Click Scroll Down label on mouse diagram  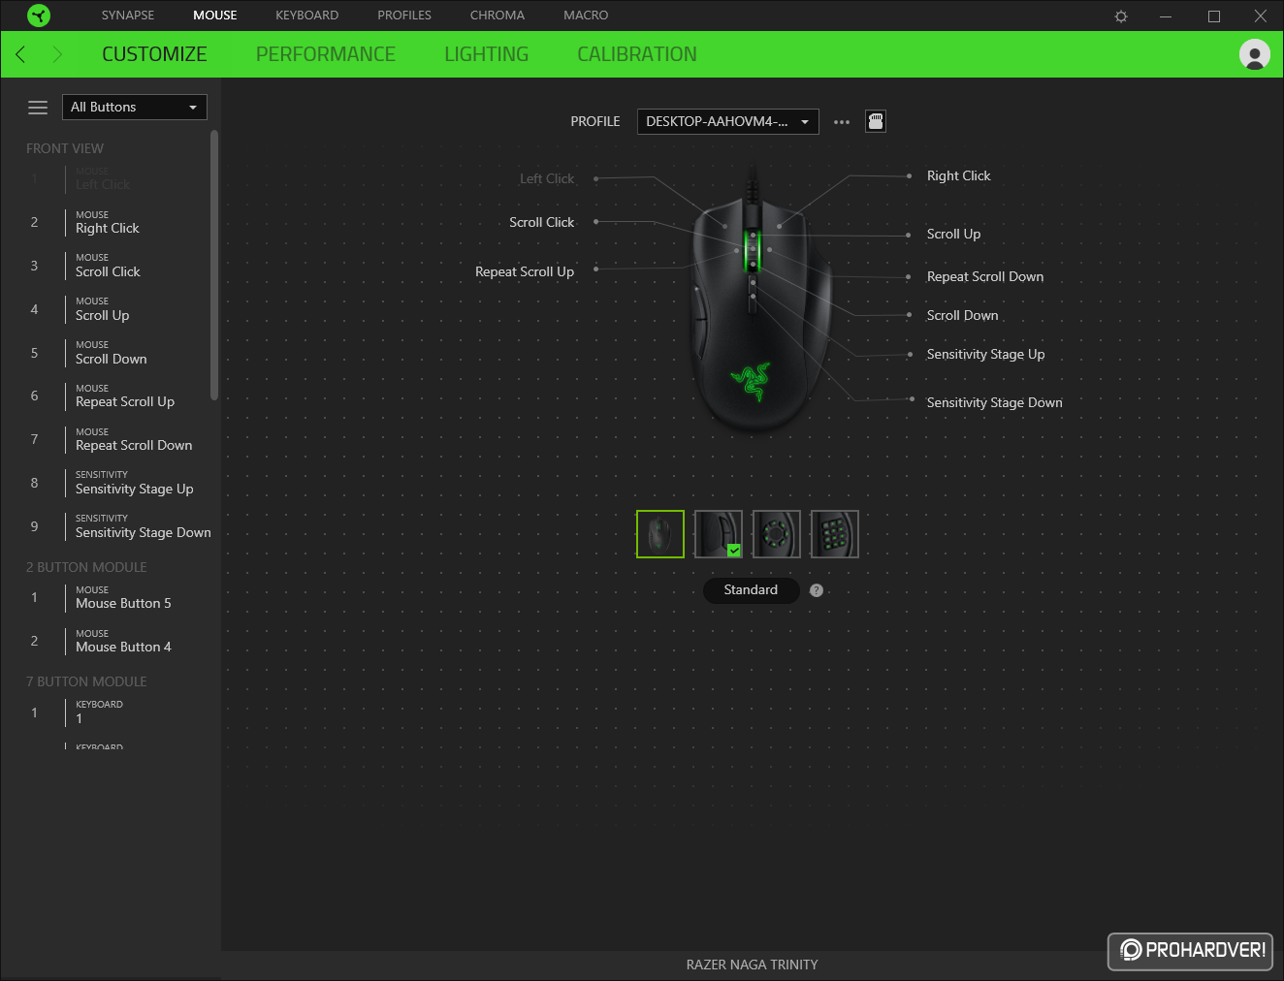[x=962, y=316]
